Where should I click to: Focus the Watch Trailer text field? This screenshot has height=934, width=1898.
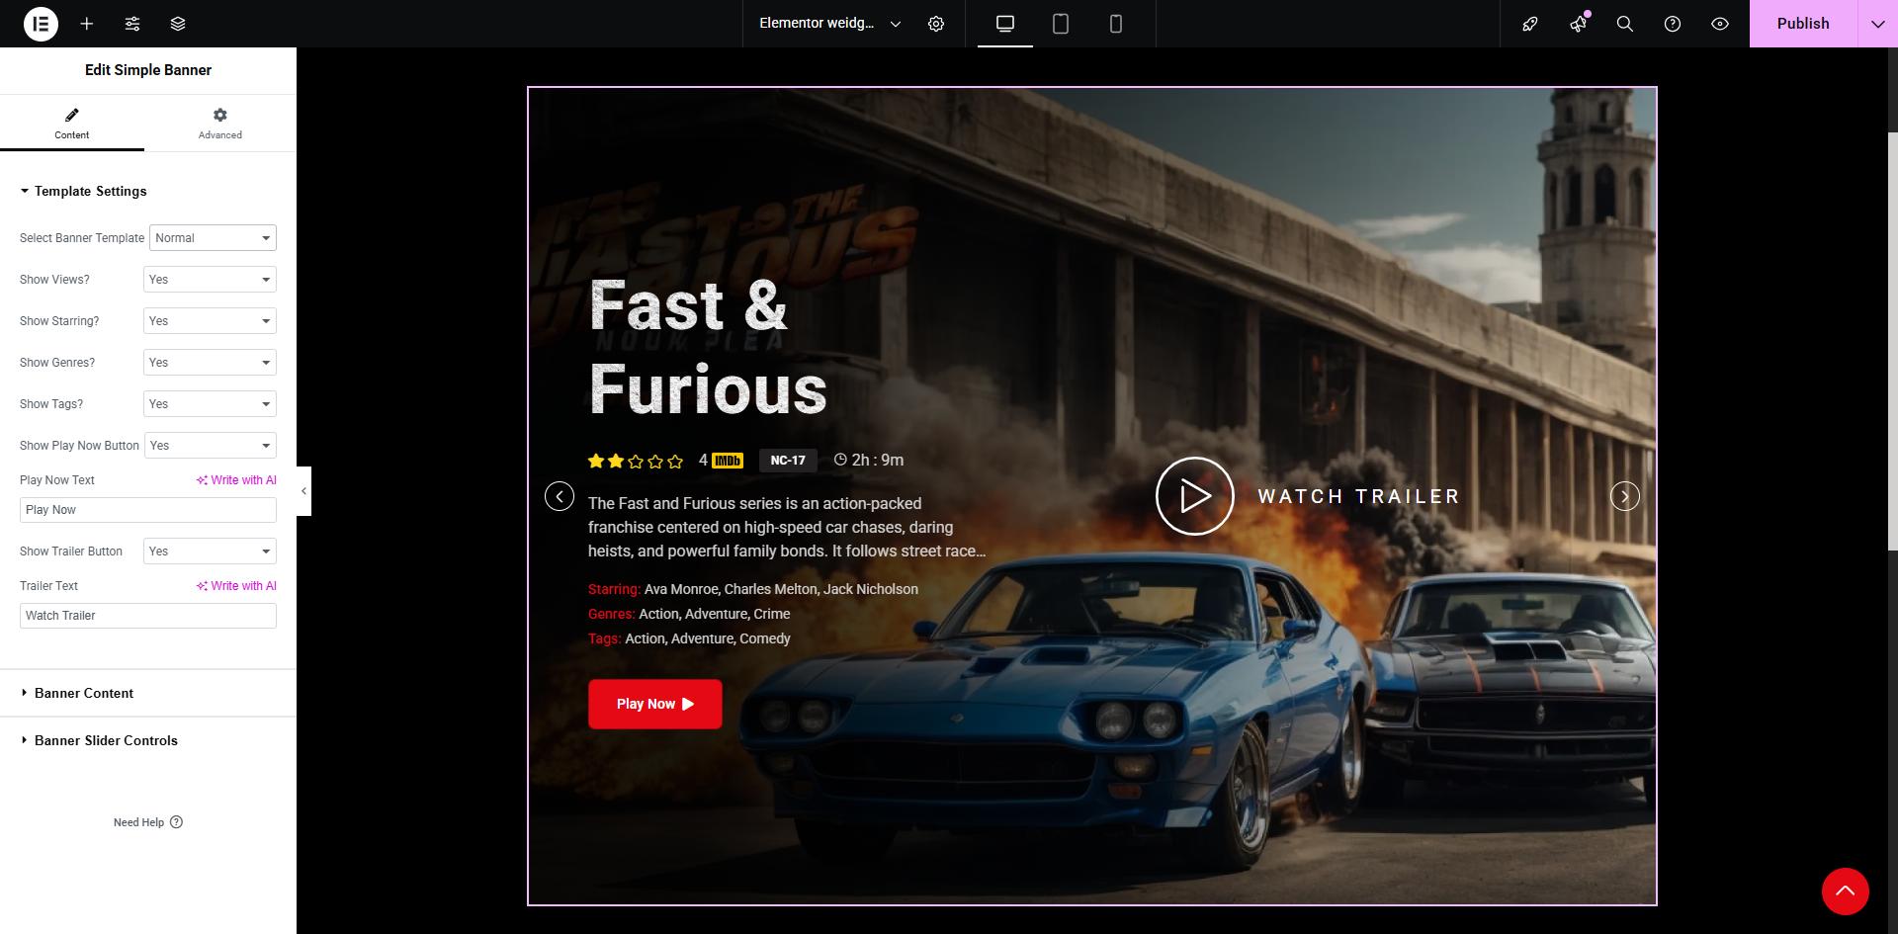click(x=148, y=616)
